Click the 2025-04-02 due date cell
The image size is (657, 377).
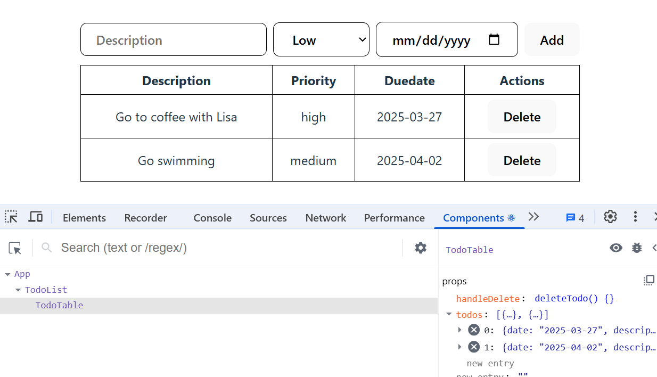pyautogui.click(x=409, y=160)
